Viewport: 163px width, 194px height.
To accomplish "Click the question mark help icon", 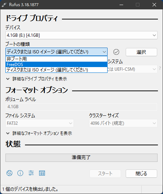I will click(x=160, y=68).
